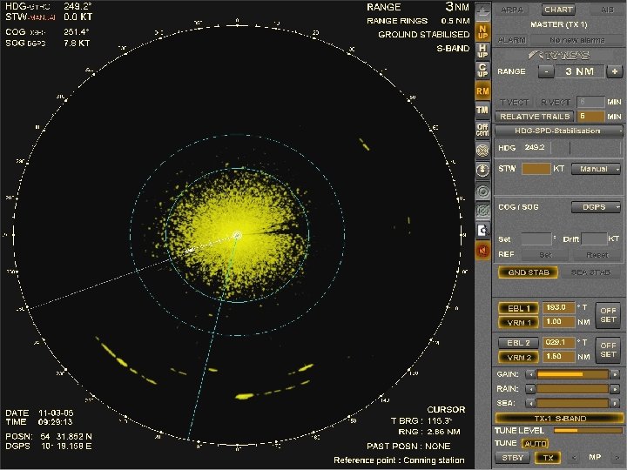
Task: Click the VRM 2 range value 1.50
Action: click(558, 356)
